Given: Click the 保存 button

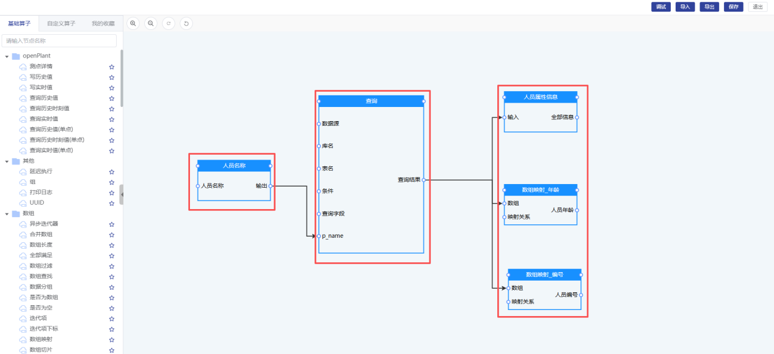Looking at the screenshot, I should click(x=733, y=7).
